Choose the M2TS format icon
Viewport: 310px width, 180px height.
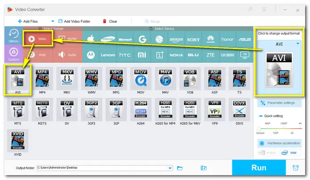click(x=42, y=110)
